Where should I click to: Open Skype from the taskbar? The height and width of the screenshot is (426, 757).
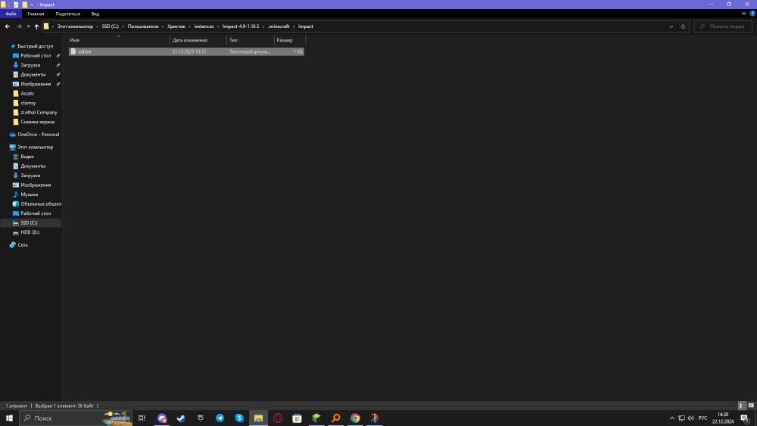(239, 418)
